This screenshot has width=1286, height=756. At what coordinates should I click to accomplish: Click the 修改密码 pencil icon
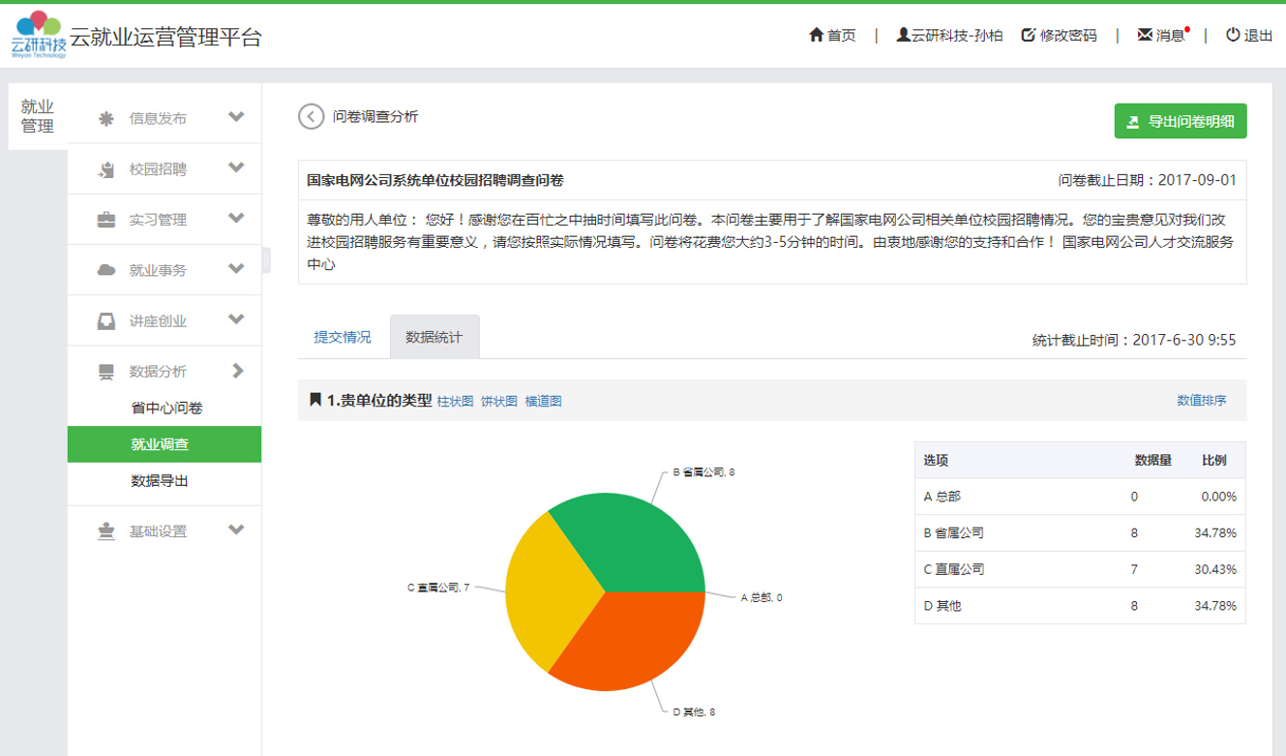point(1029,35)
